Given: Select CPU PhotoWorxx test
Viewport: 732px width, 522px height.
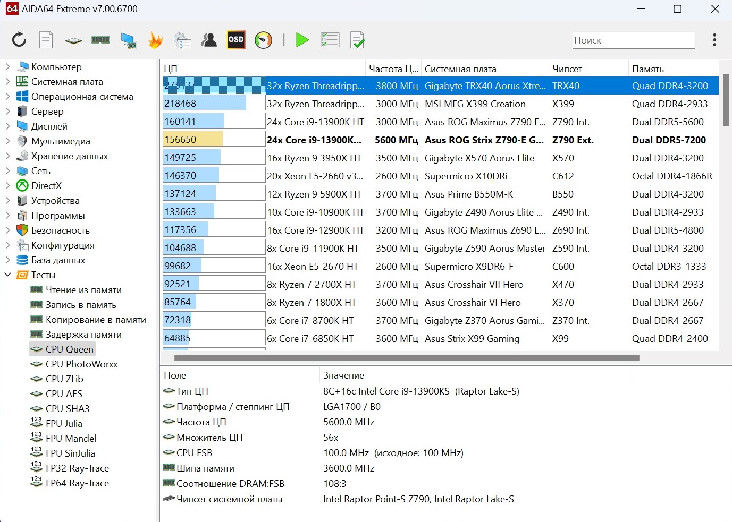Looking at the screenshot, I should [81, 364].
